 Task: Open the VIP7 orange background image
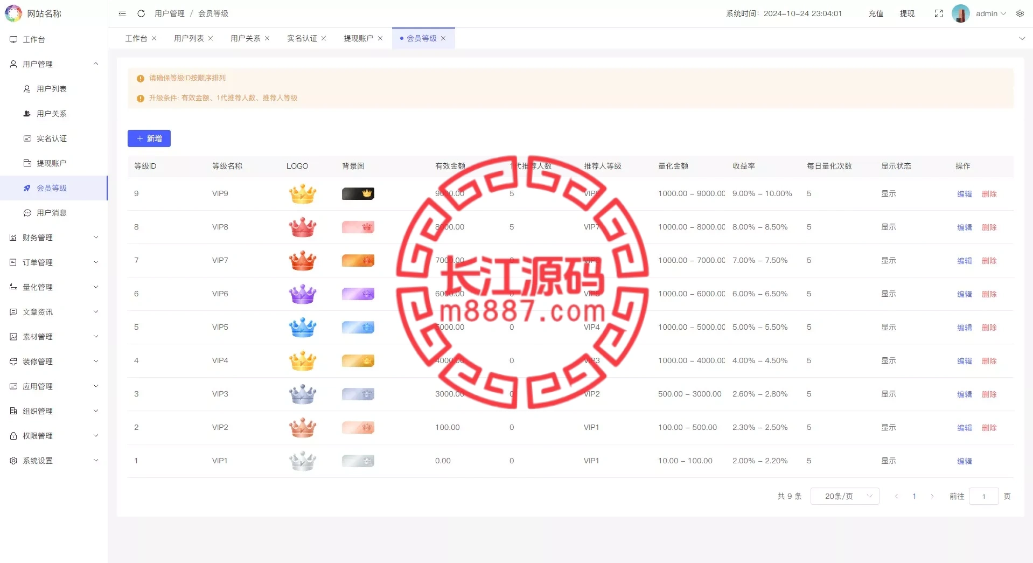(x=358, y=260)
